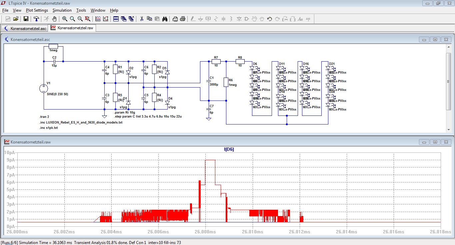The image size is (455, 245).
Task: Click the binoculars Find icon
Action: point(165,19)
